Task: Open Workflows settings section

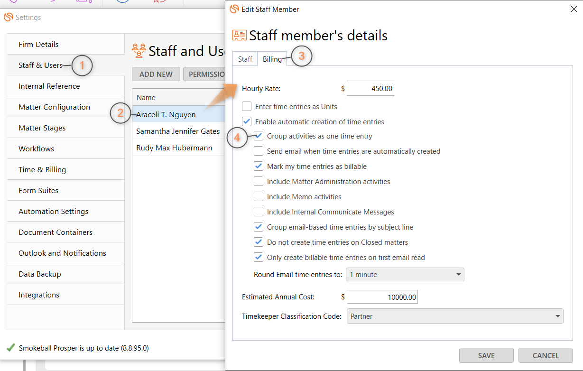Action: (65, 149)
